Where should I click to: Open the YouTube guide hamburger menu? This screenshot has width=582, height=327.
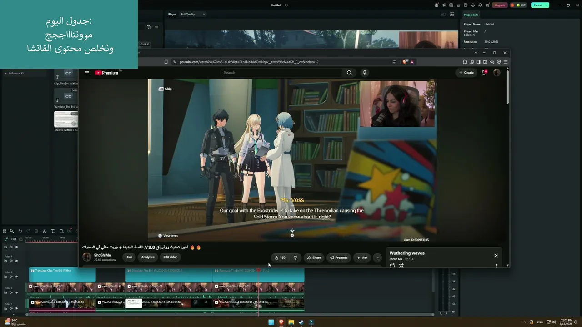click(87, 73)
